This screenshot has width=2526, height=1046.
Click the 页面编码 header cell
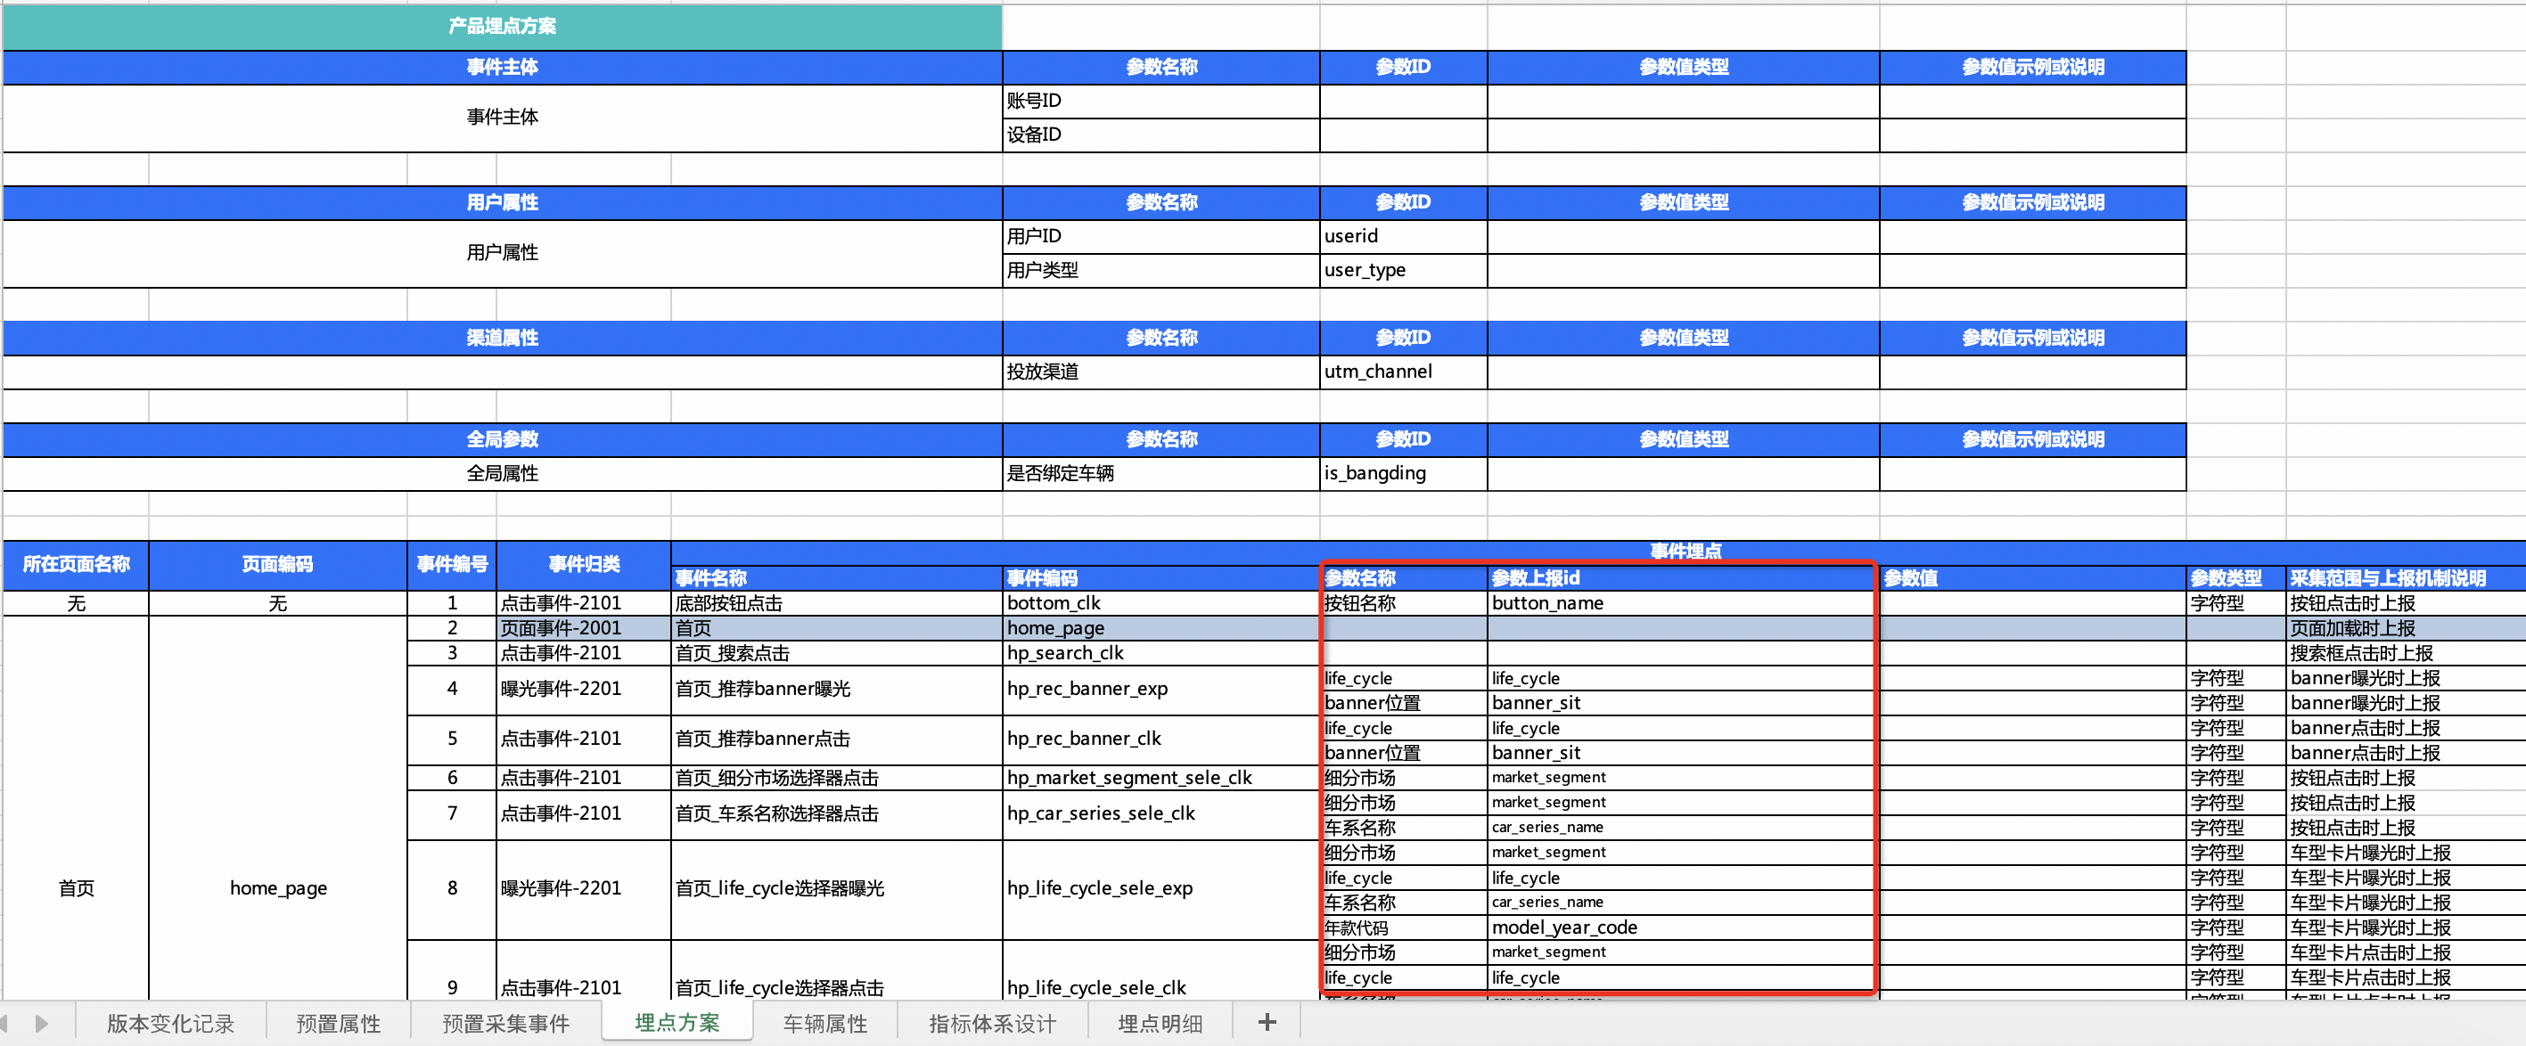[x=277, y=565]
